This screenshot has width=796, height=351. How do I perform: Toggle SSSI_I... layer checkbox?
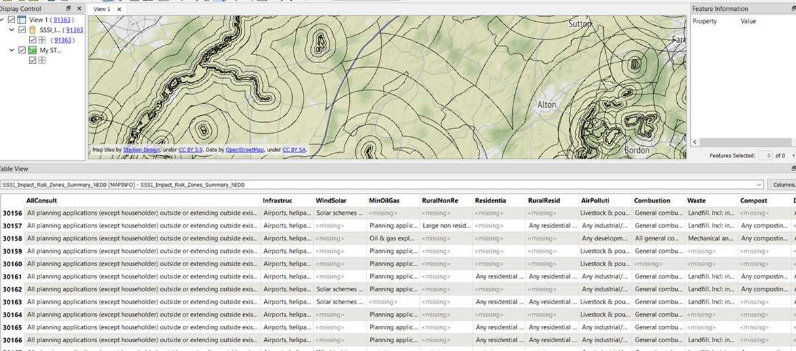[x=22, y=30]
